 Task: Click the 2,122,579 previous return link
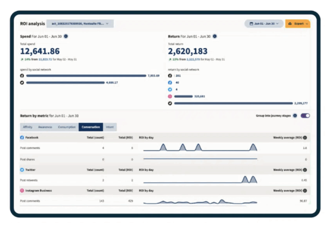click(x=193, y=59)
